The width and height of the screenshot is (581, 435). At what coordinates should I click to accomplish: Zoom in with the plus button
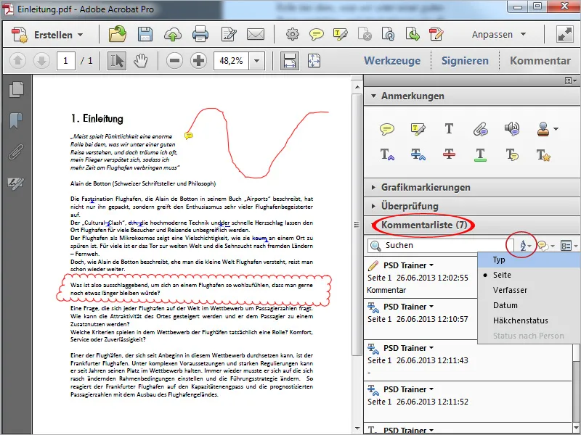pos(198,61)
